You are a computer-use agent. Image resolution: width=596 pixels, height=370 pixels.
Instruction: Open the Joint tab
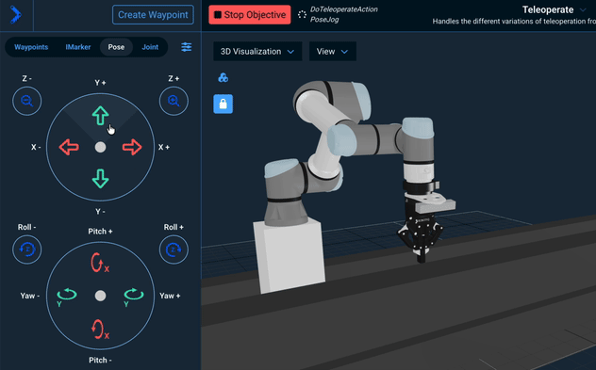click(x=150, y=47)
